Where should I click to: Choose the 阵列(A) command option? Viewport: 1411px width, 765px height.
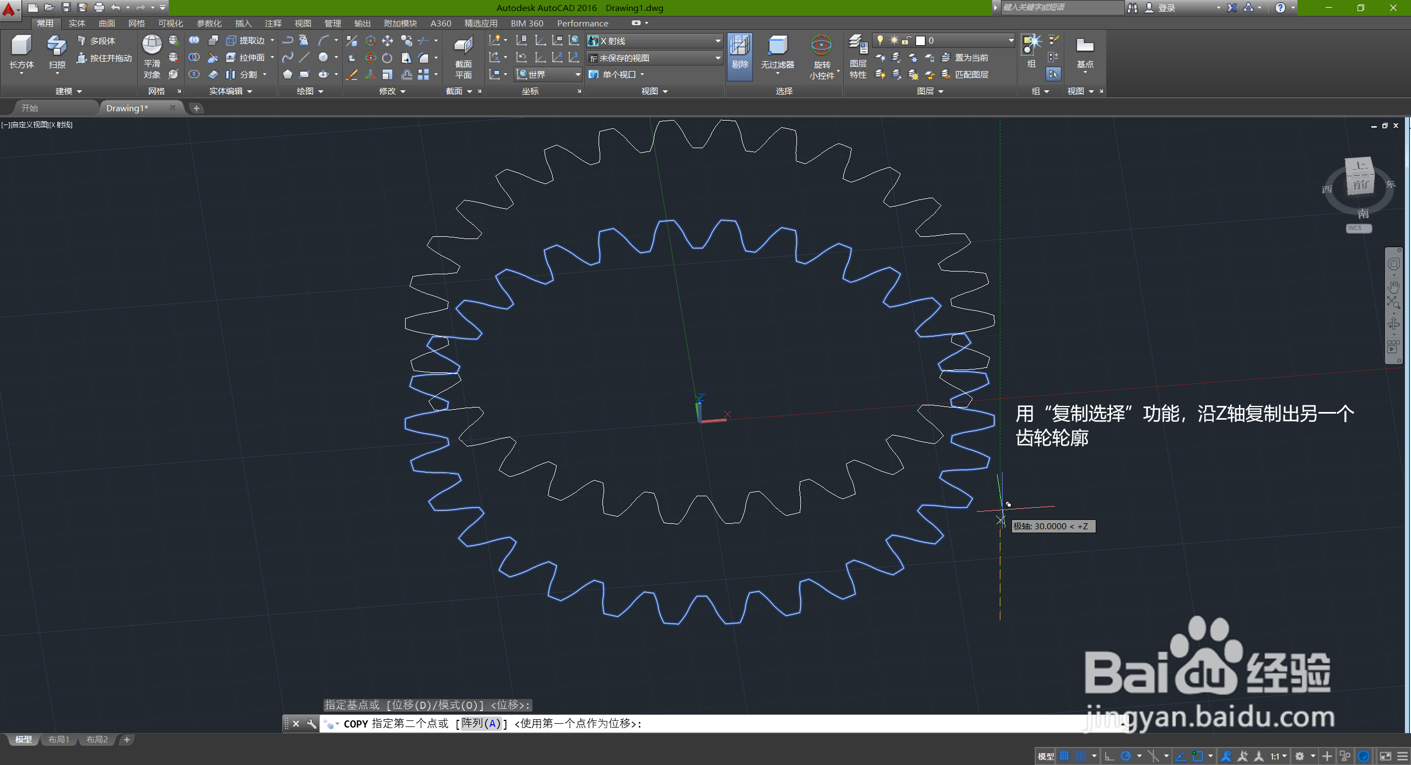(x=481, y=724)
